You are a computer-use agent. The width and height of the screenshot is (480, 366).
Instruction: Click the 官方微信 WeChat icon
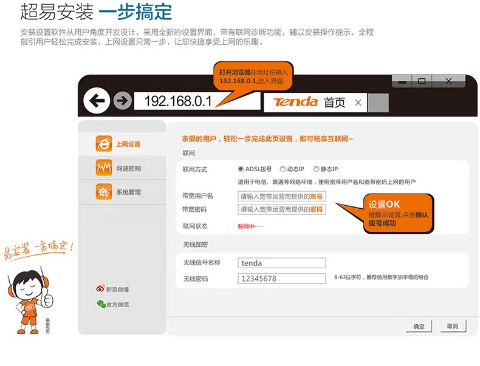click(101, 303)
